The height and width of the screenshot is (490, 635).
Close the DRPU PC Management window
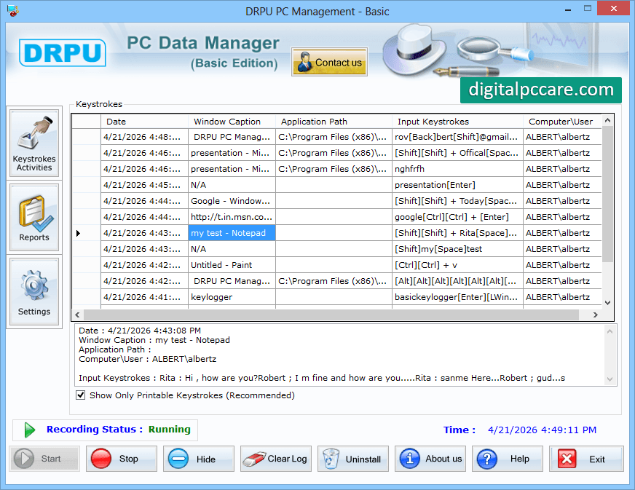click(614, 9)
